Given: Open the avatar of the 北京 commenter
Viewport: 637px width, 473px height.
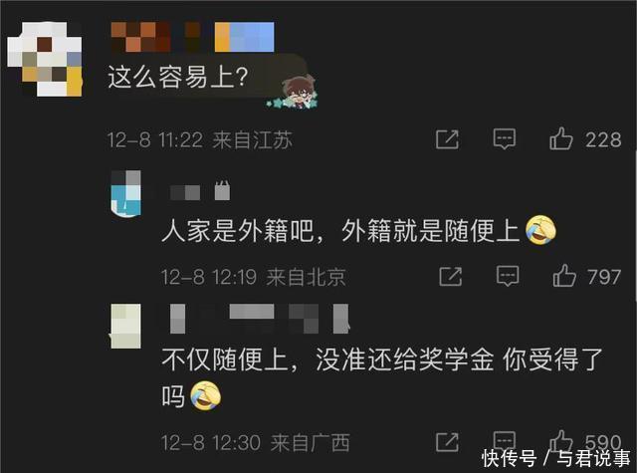Looking at the screenshot, I should click(126, 193).
